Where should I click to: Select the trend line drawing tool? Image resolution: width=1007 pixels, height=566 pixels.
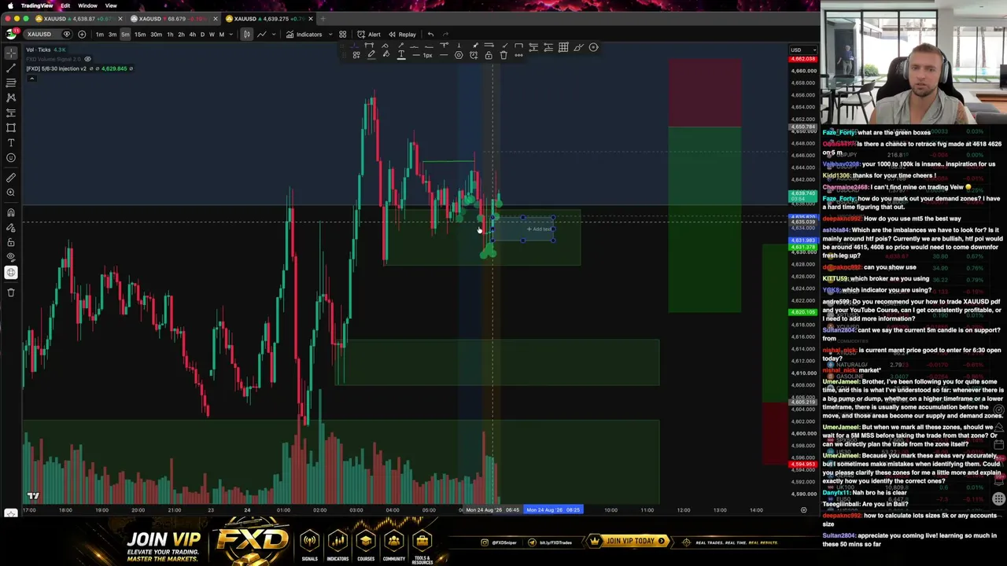click(x=11, y=68)
